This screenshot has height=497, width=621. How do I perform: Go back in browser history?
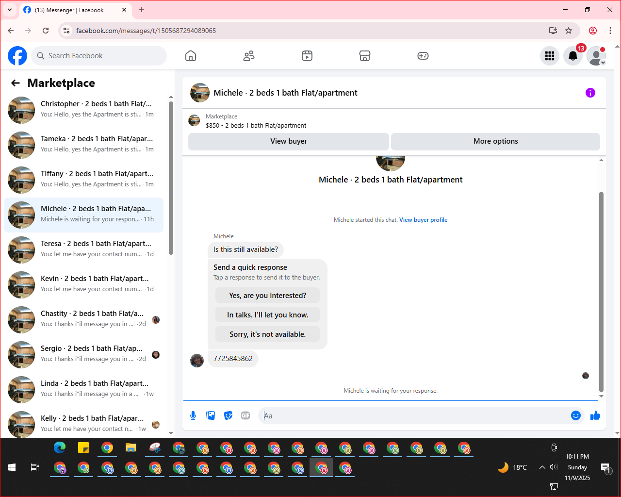click(x=11, y=31)
